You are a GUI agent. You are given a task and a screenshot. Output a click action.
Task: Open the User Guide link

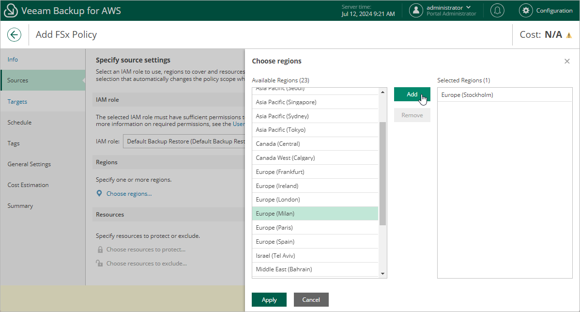tap(239, 124)
